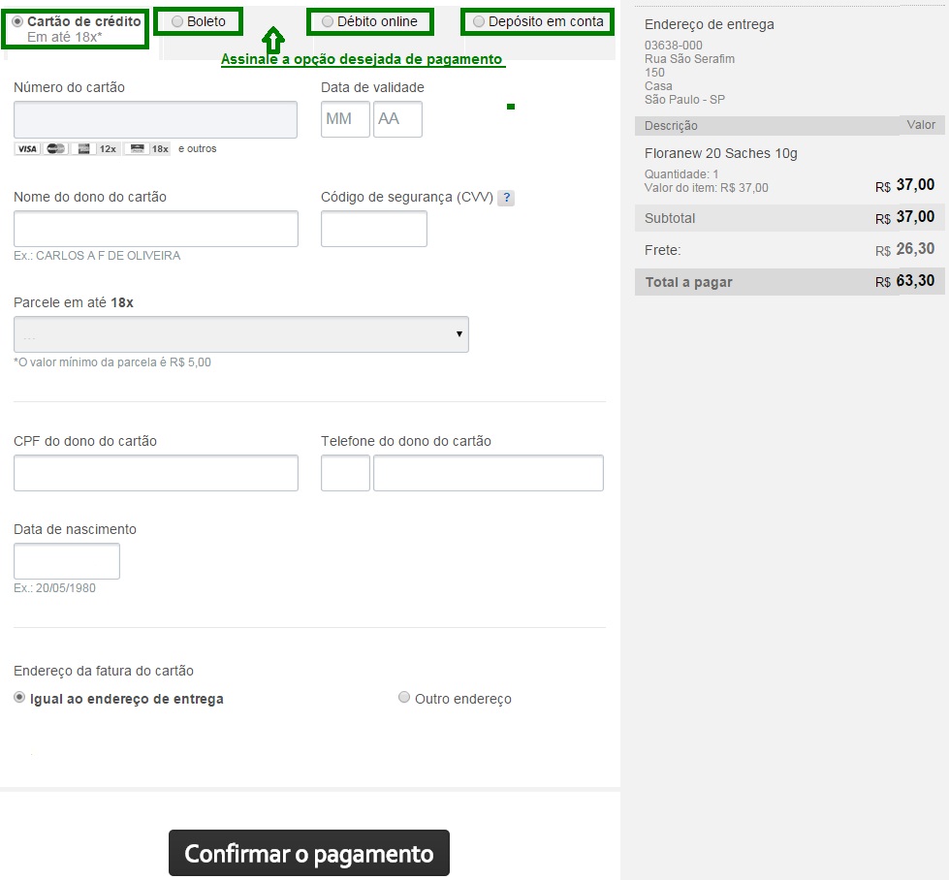The width and height of the screenshot is (949, 880).
Task: Pick Depósito em conta payment option
Action: point(479,21)
